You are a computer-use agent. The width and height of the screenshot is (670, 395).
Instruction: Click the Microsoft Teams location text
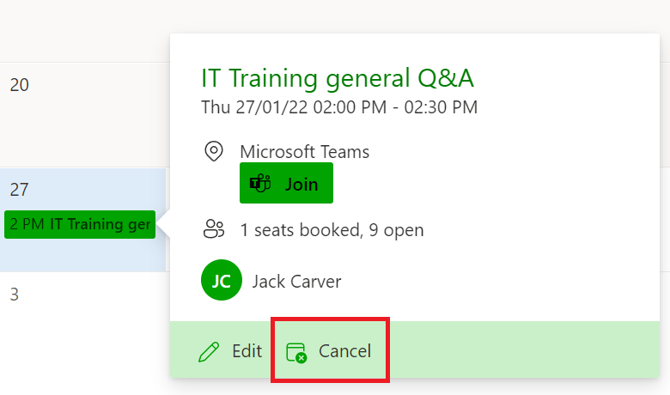tap(304, 152)
